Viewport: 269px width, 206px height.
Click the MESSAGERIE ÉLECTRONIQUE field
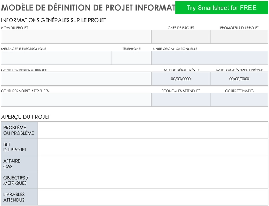pyautogui.click(x=56, y=58)
